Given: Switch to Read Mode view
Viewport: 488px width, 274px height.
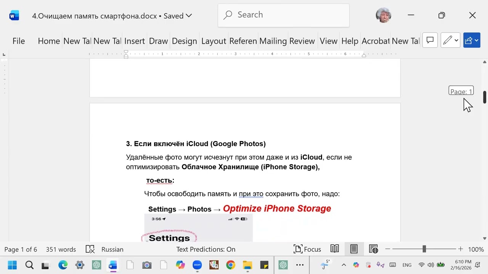Looking at the screenshot, I should click(x=335, y=249).
